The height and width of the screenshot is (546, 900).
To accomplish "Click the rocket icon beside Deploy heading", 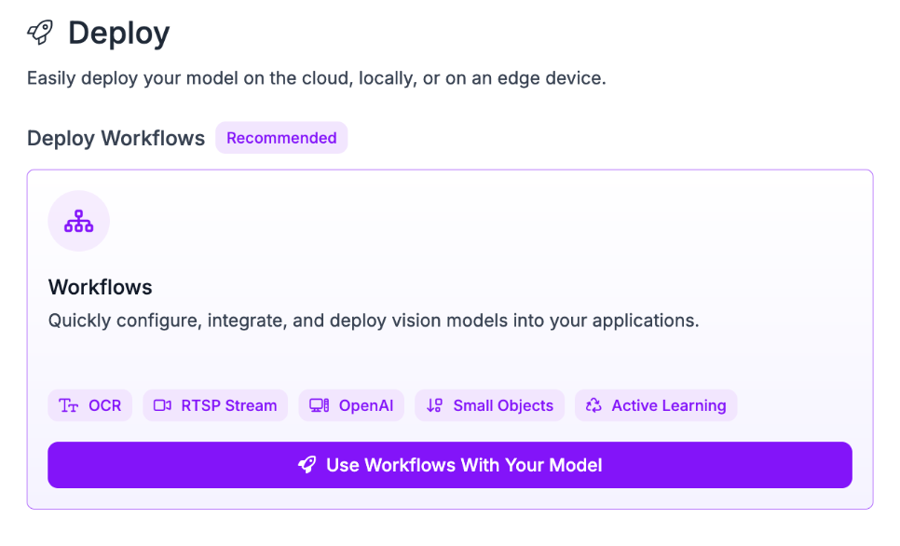I will pyautogui.click(x=40, y=33).
